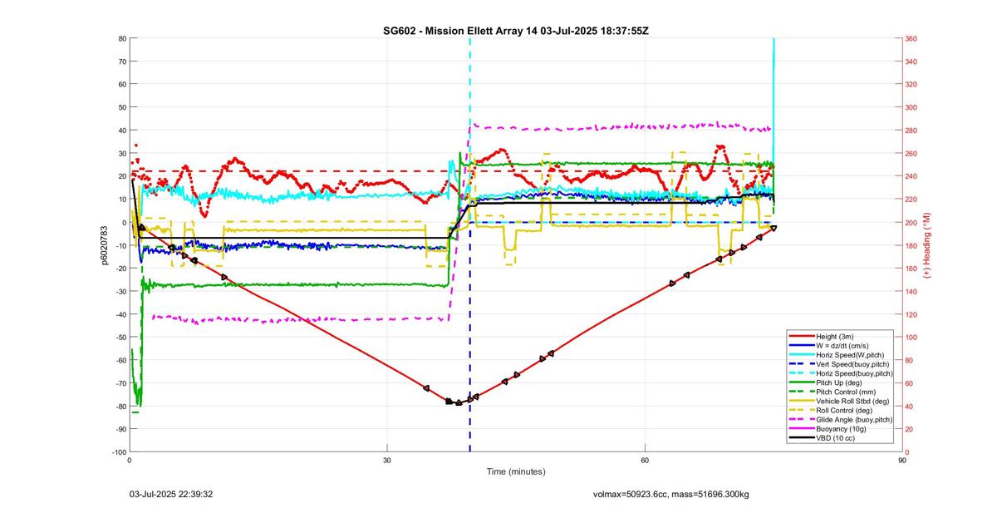Click the right heading axis tick '120'
Image resolution: width=997 pixels, height=508 pixels.
(912, 314)
